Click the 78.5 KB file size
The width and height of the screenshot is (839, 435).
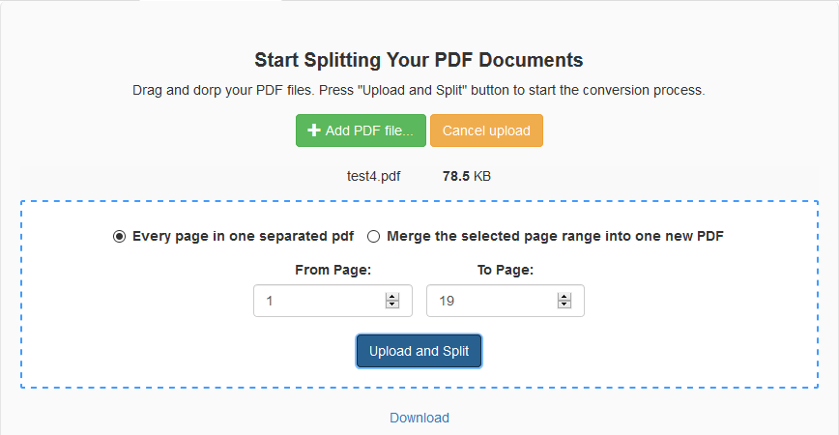[467, 176]
